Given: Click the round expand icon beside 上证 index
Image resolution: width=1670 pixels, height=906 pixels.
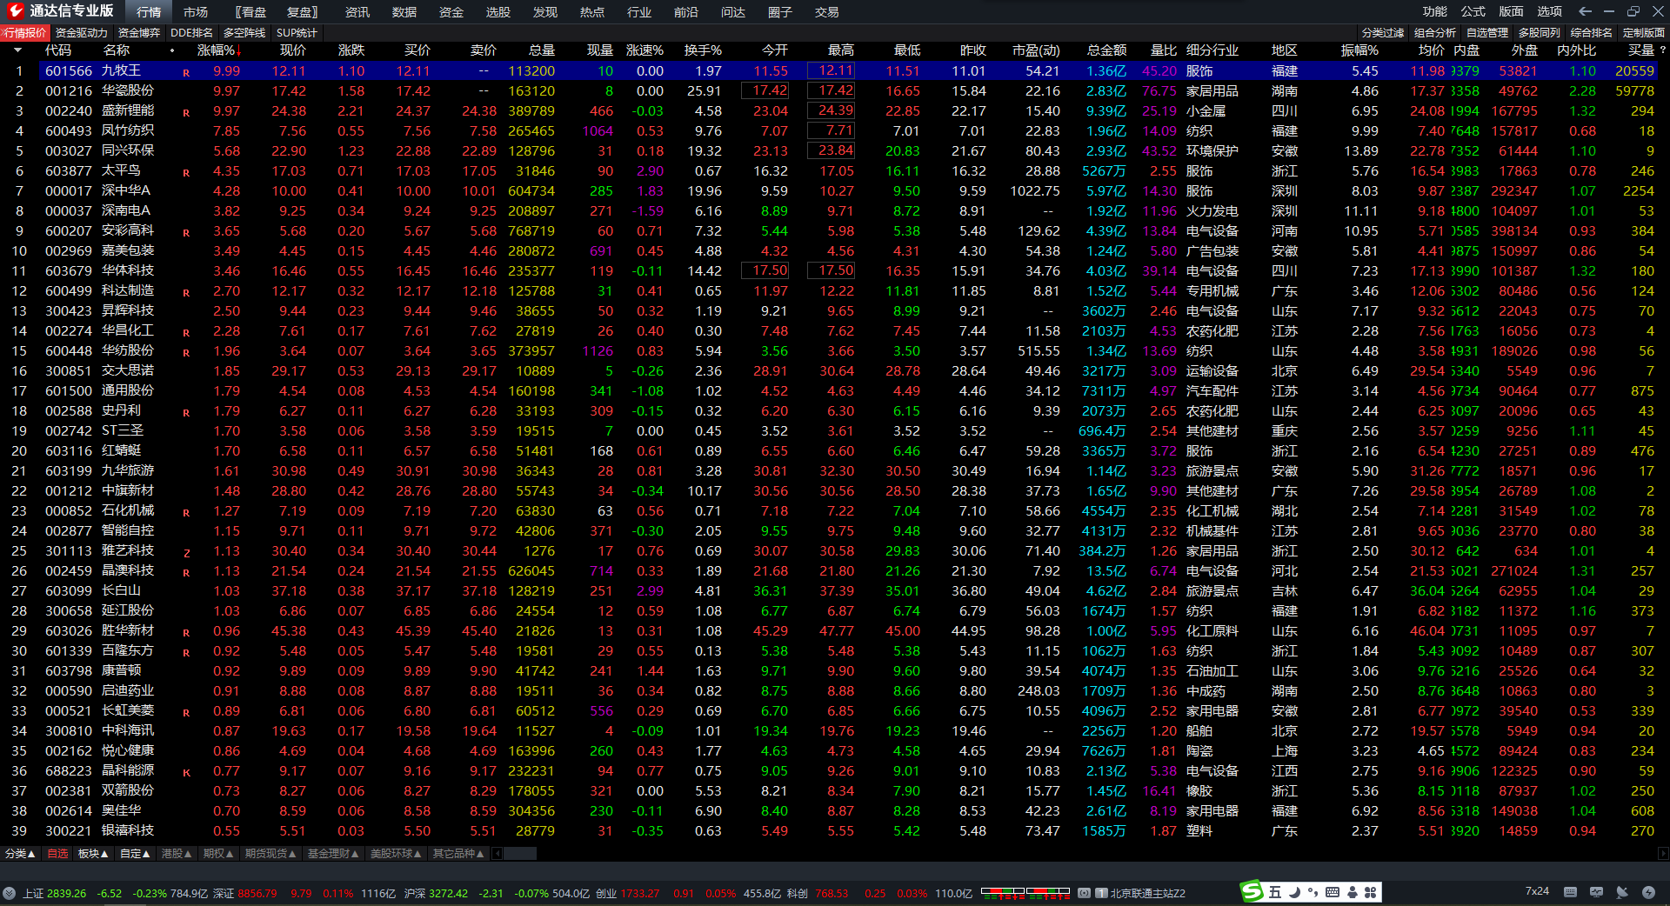Looking at the screenshot, I should (10, 893).
